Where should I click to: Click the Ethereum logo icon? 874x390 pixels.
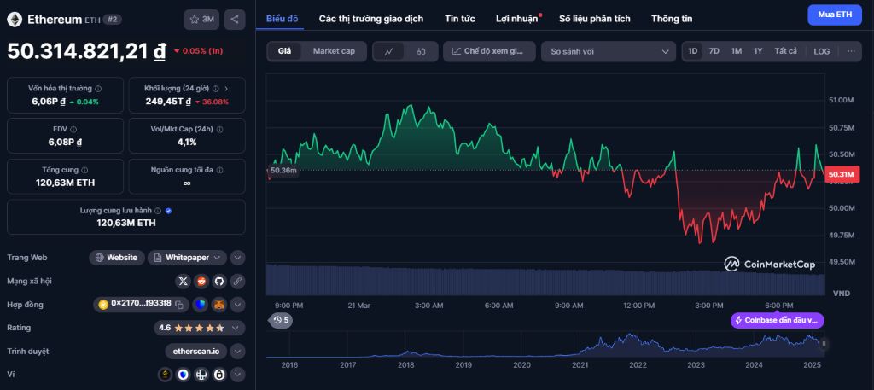(x=15, y=20)
